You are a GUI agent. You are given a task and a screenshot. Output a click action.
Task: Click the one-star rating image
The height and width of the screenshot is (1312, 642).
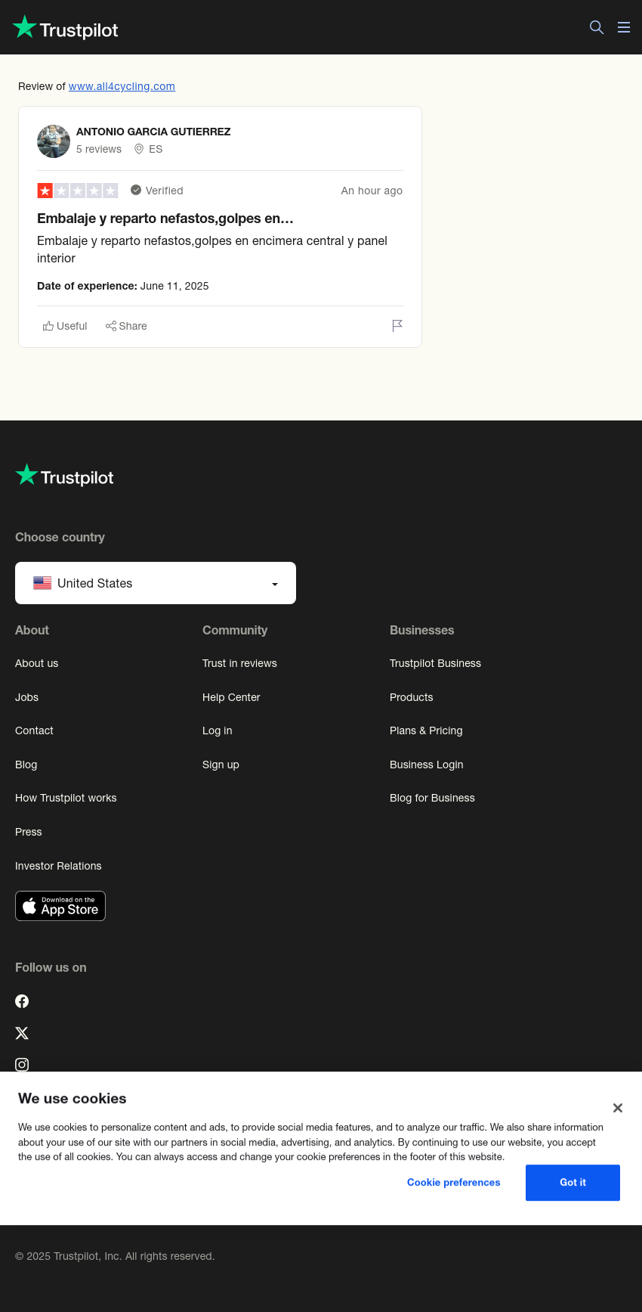[x=78, y=191]
